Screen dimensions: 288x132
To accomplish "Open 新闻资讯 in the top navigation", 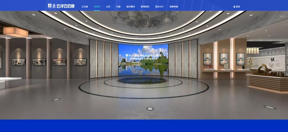I will (x=145, y=7).
